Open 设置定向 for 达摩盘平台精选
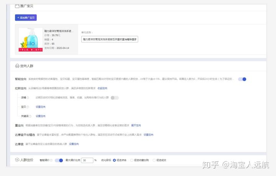The height and width of the screenshot is (176, 276). point(148,135)
